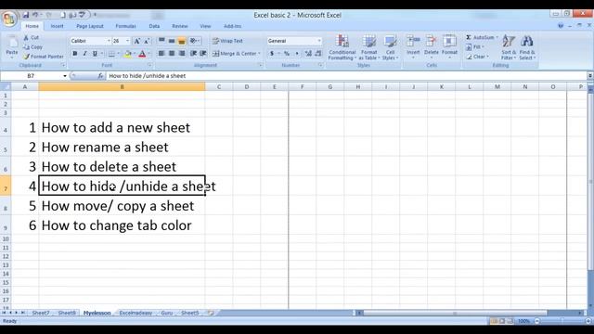Click Delete cells icon
This screenshot has height=334, width=594.
point(431,41)
